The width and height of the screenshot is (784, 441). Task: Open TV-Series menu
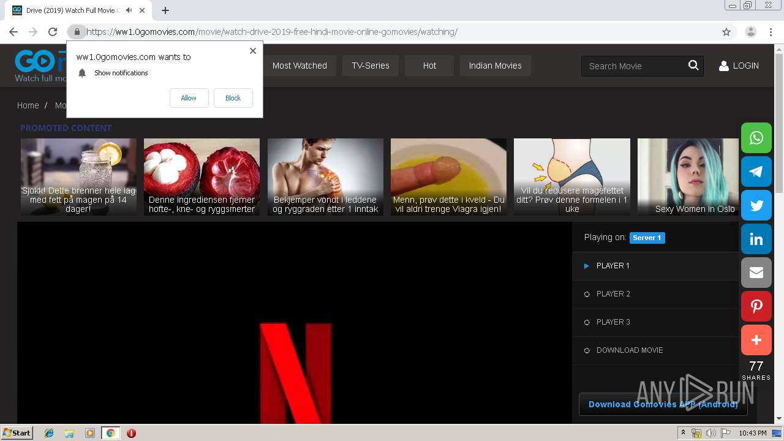tap(371, 66)
